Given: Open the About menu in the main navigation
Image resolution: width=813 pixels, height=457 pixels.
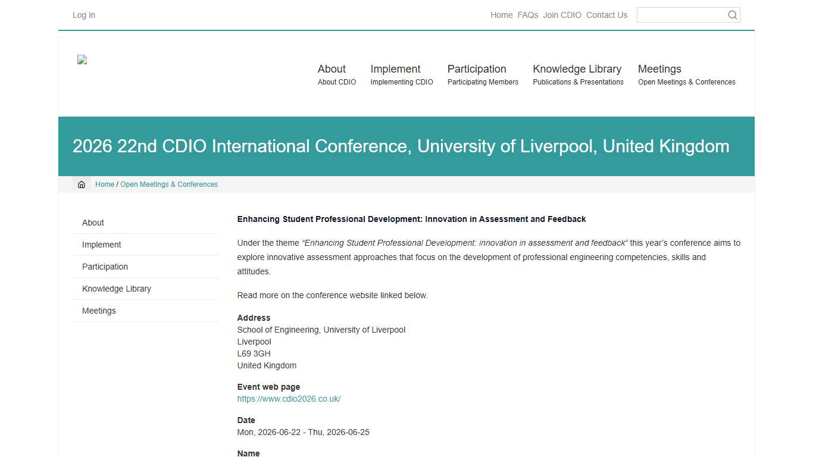Looking at the screenshot, I should [x=332, y=69].
